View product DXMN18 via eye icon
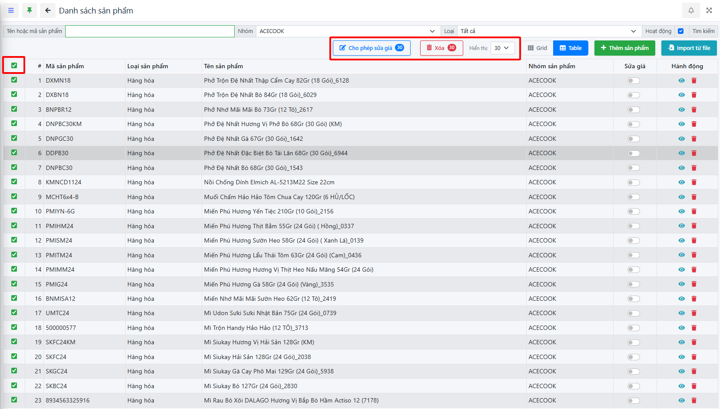Viewport: 720px width, 409px height. [x=681, y=80]
